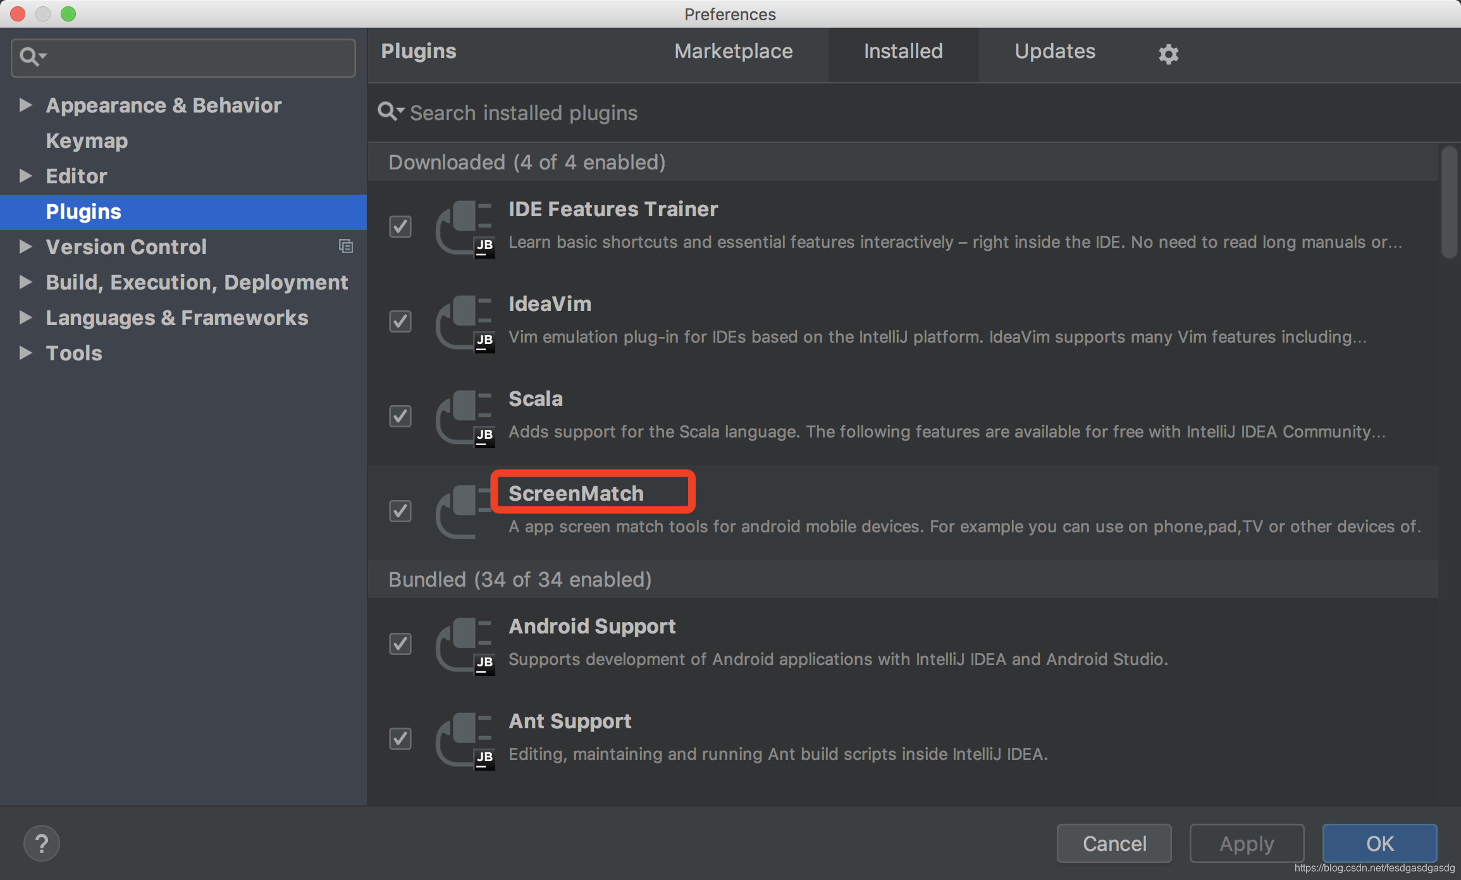1461x880 pixels.
Task: Expand the Build, Execution, Deployment section
Action: (25, 282)
